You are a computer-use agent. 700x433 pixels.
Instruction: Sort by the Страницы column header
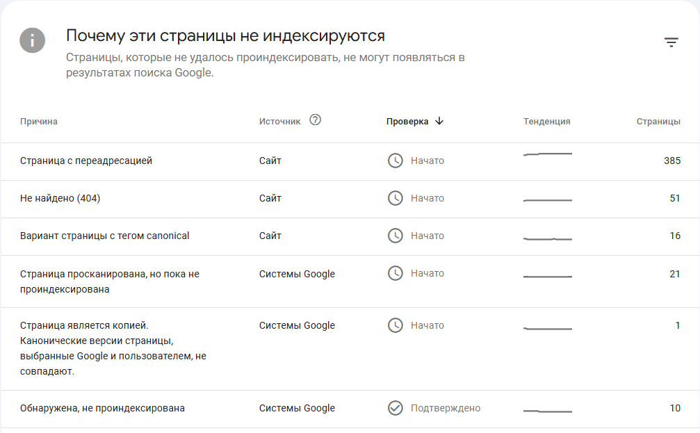tap(658, 122)
